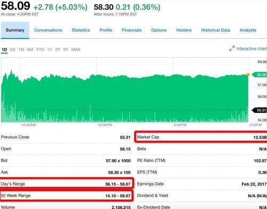
Task: Select the Options tab
Action: coord(159,30)
